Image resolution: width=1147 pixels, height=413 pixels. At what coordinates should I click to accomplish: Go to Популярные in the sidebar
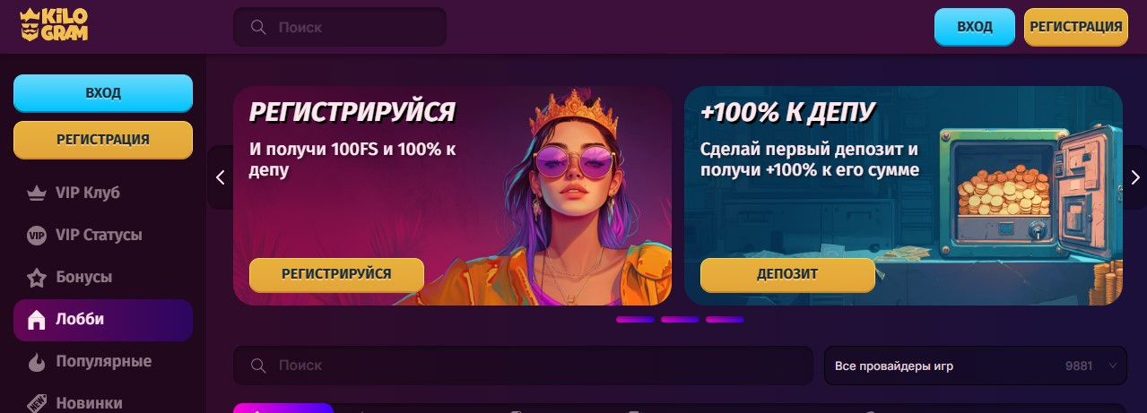point(103,362)
